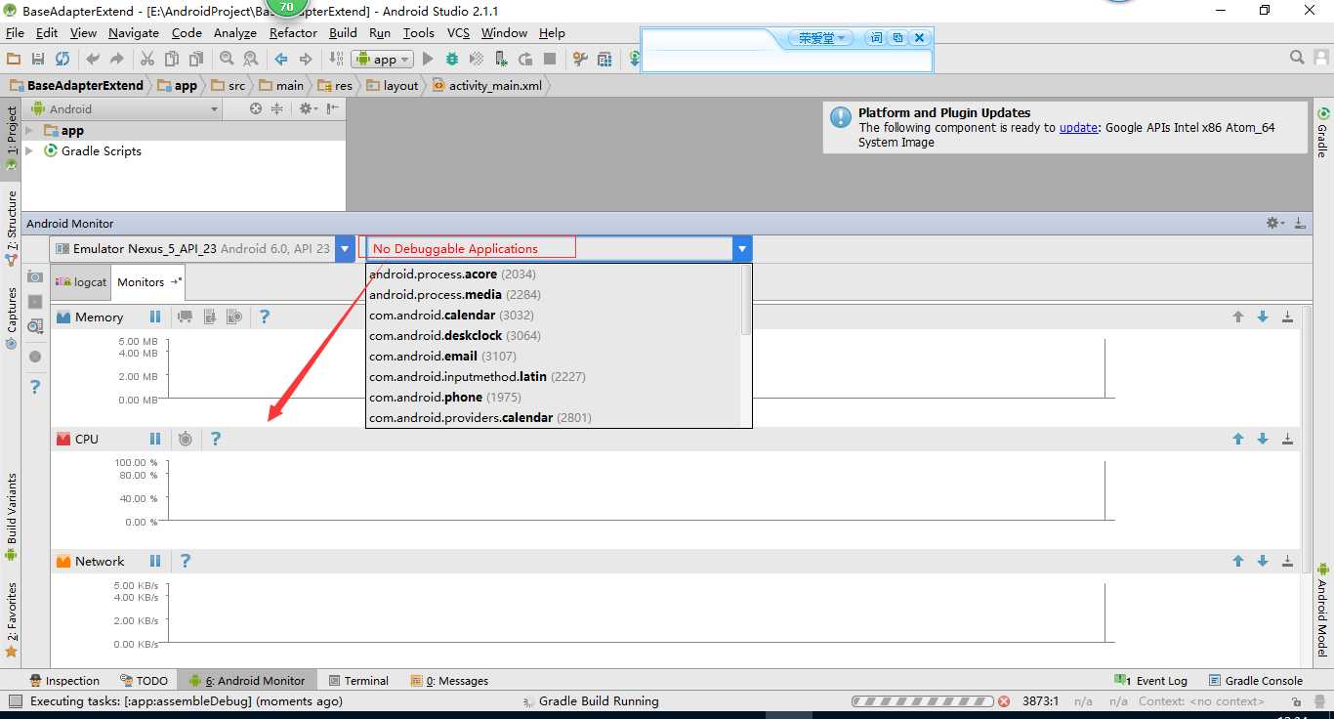Viewport: 1334px width, 719px height.
Task: Click the Gradle build progress bar
Action: [x=922, y=700]
